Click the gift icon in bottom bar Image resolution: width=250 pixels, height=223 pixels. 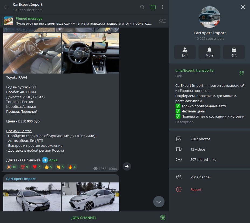[163, 217]
